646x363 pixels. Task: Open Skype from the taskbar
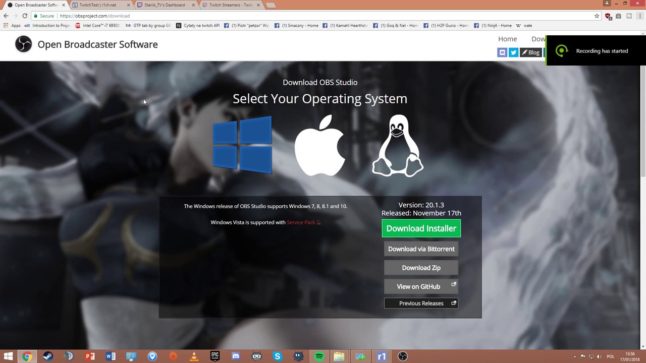tap(278, 356)
